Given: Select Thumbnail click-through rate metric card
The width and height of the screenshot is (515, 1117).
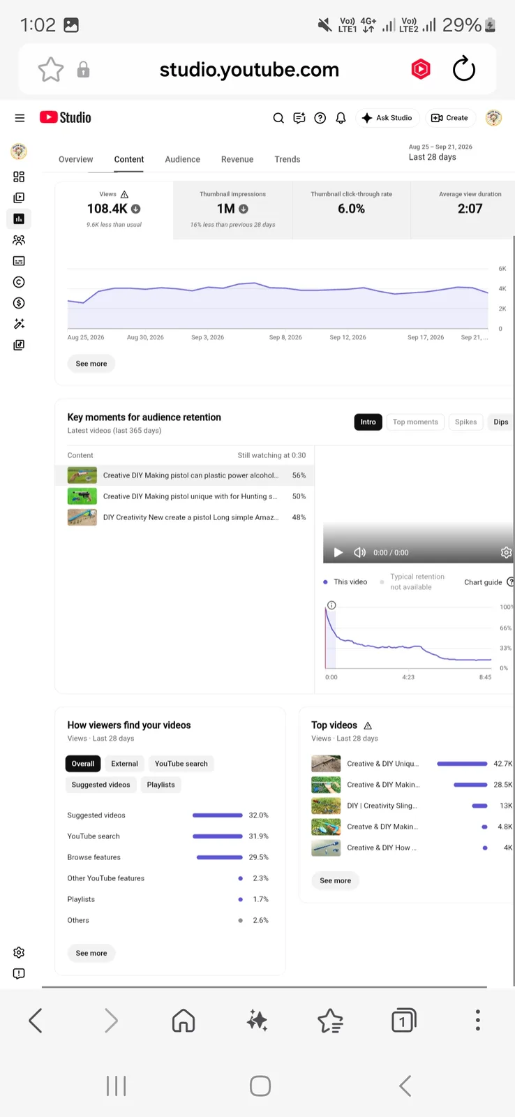Looking at the screenshot, I should click(x=352, y=210).
